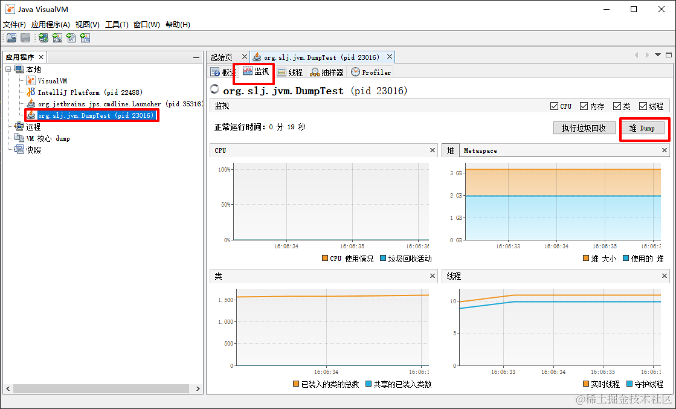Viewport: 676px width, 409px height.
Task: Open the 抽样器 sampler tab
Action: coord(326,72)
